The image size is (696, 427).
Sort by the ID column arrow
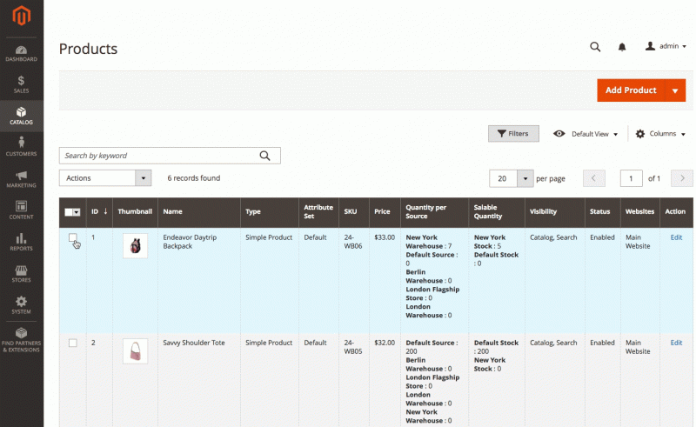[105, 211]
